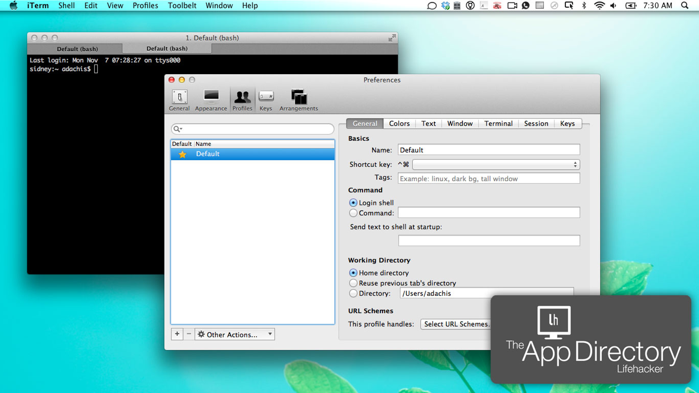
Task: Open the Profiles menu in menu bar
Action: click(145, 6)
